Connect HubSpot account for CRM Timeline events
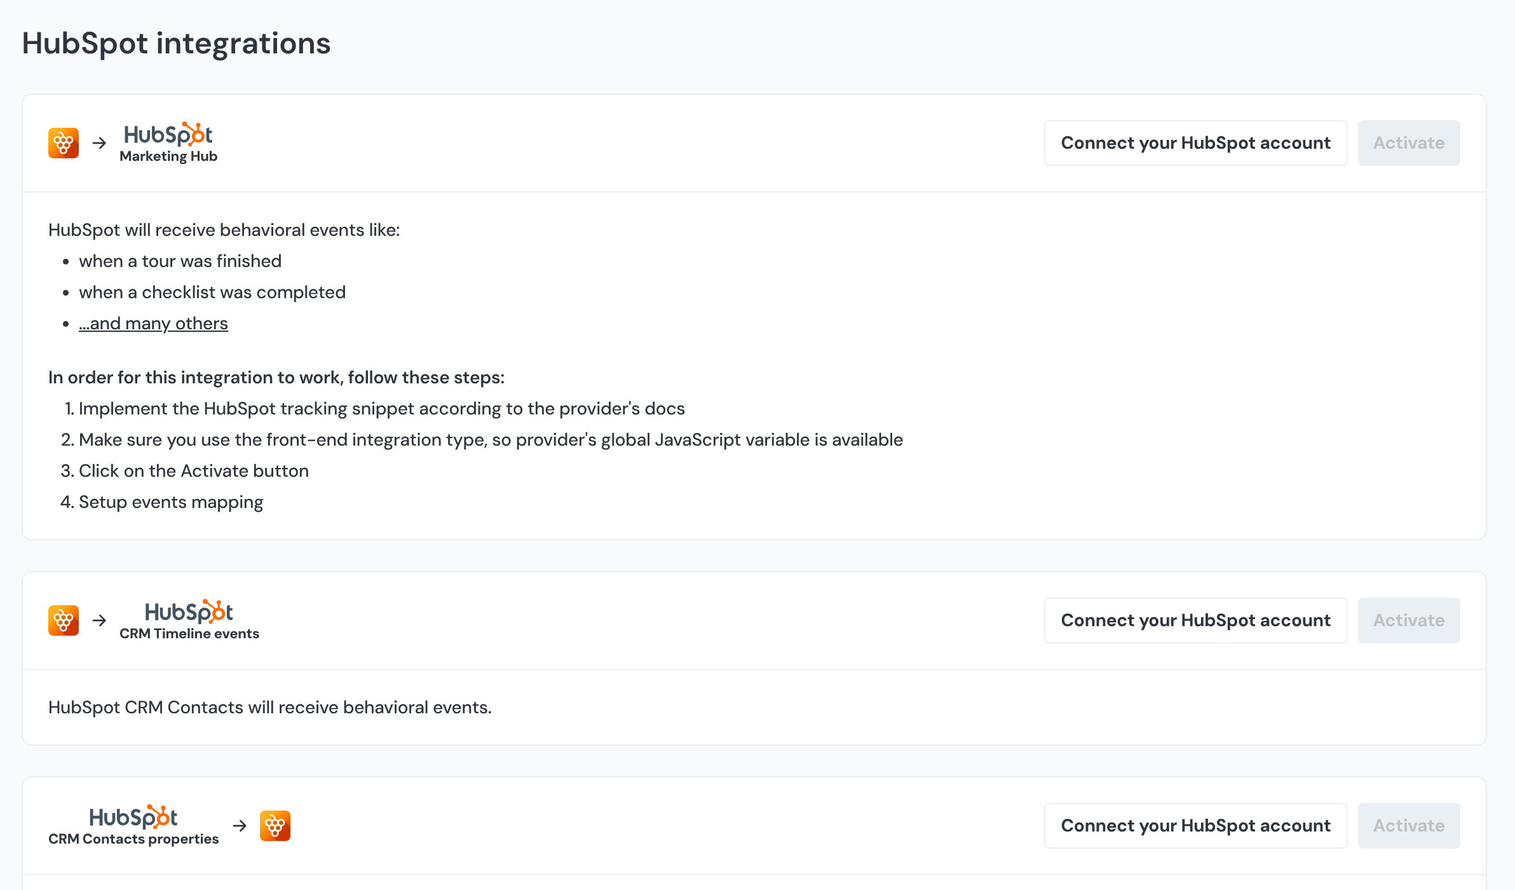The image size is (1515, 890). pos(1195,620)
